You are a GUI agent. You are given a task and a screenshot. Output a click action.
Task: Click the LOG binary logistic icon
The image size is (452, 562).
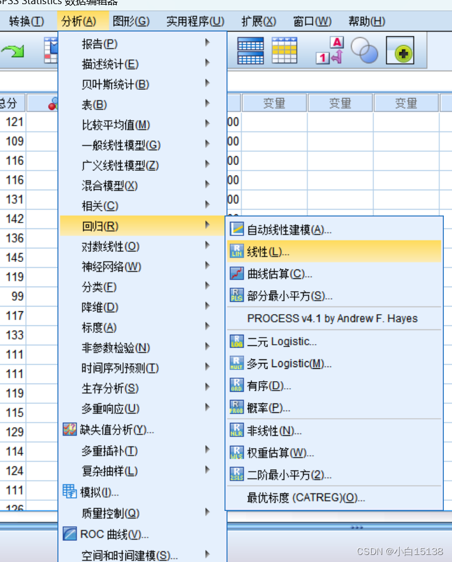(x=237, y=342)
